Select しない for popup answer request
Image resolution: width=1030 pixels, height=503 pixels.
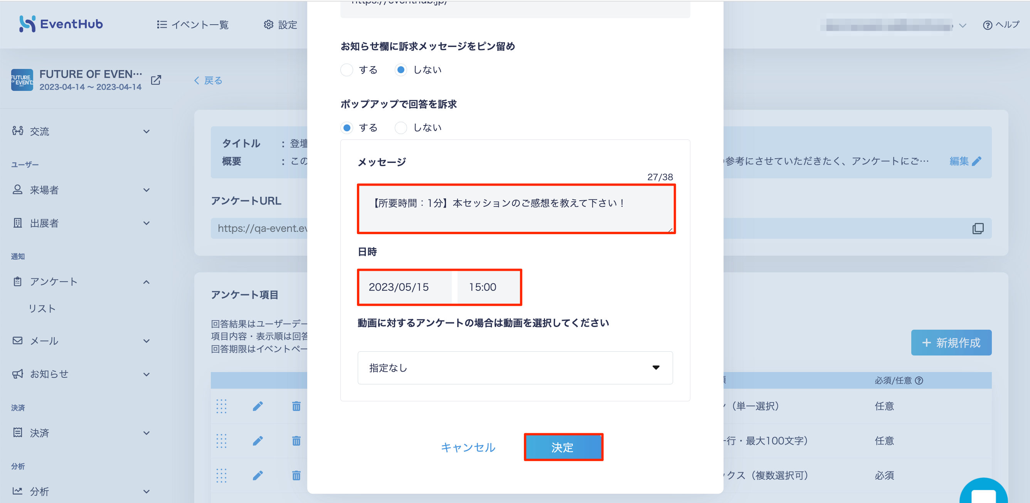pyautogui.click(x=401, y=128)
